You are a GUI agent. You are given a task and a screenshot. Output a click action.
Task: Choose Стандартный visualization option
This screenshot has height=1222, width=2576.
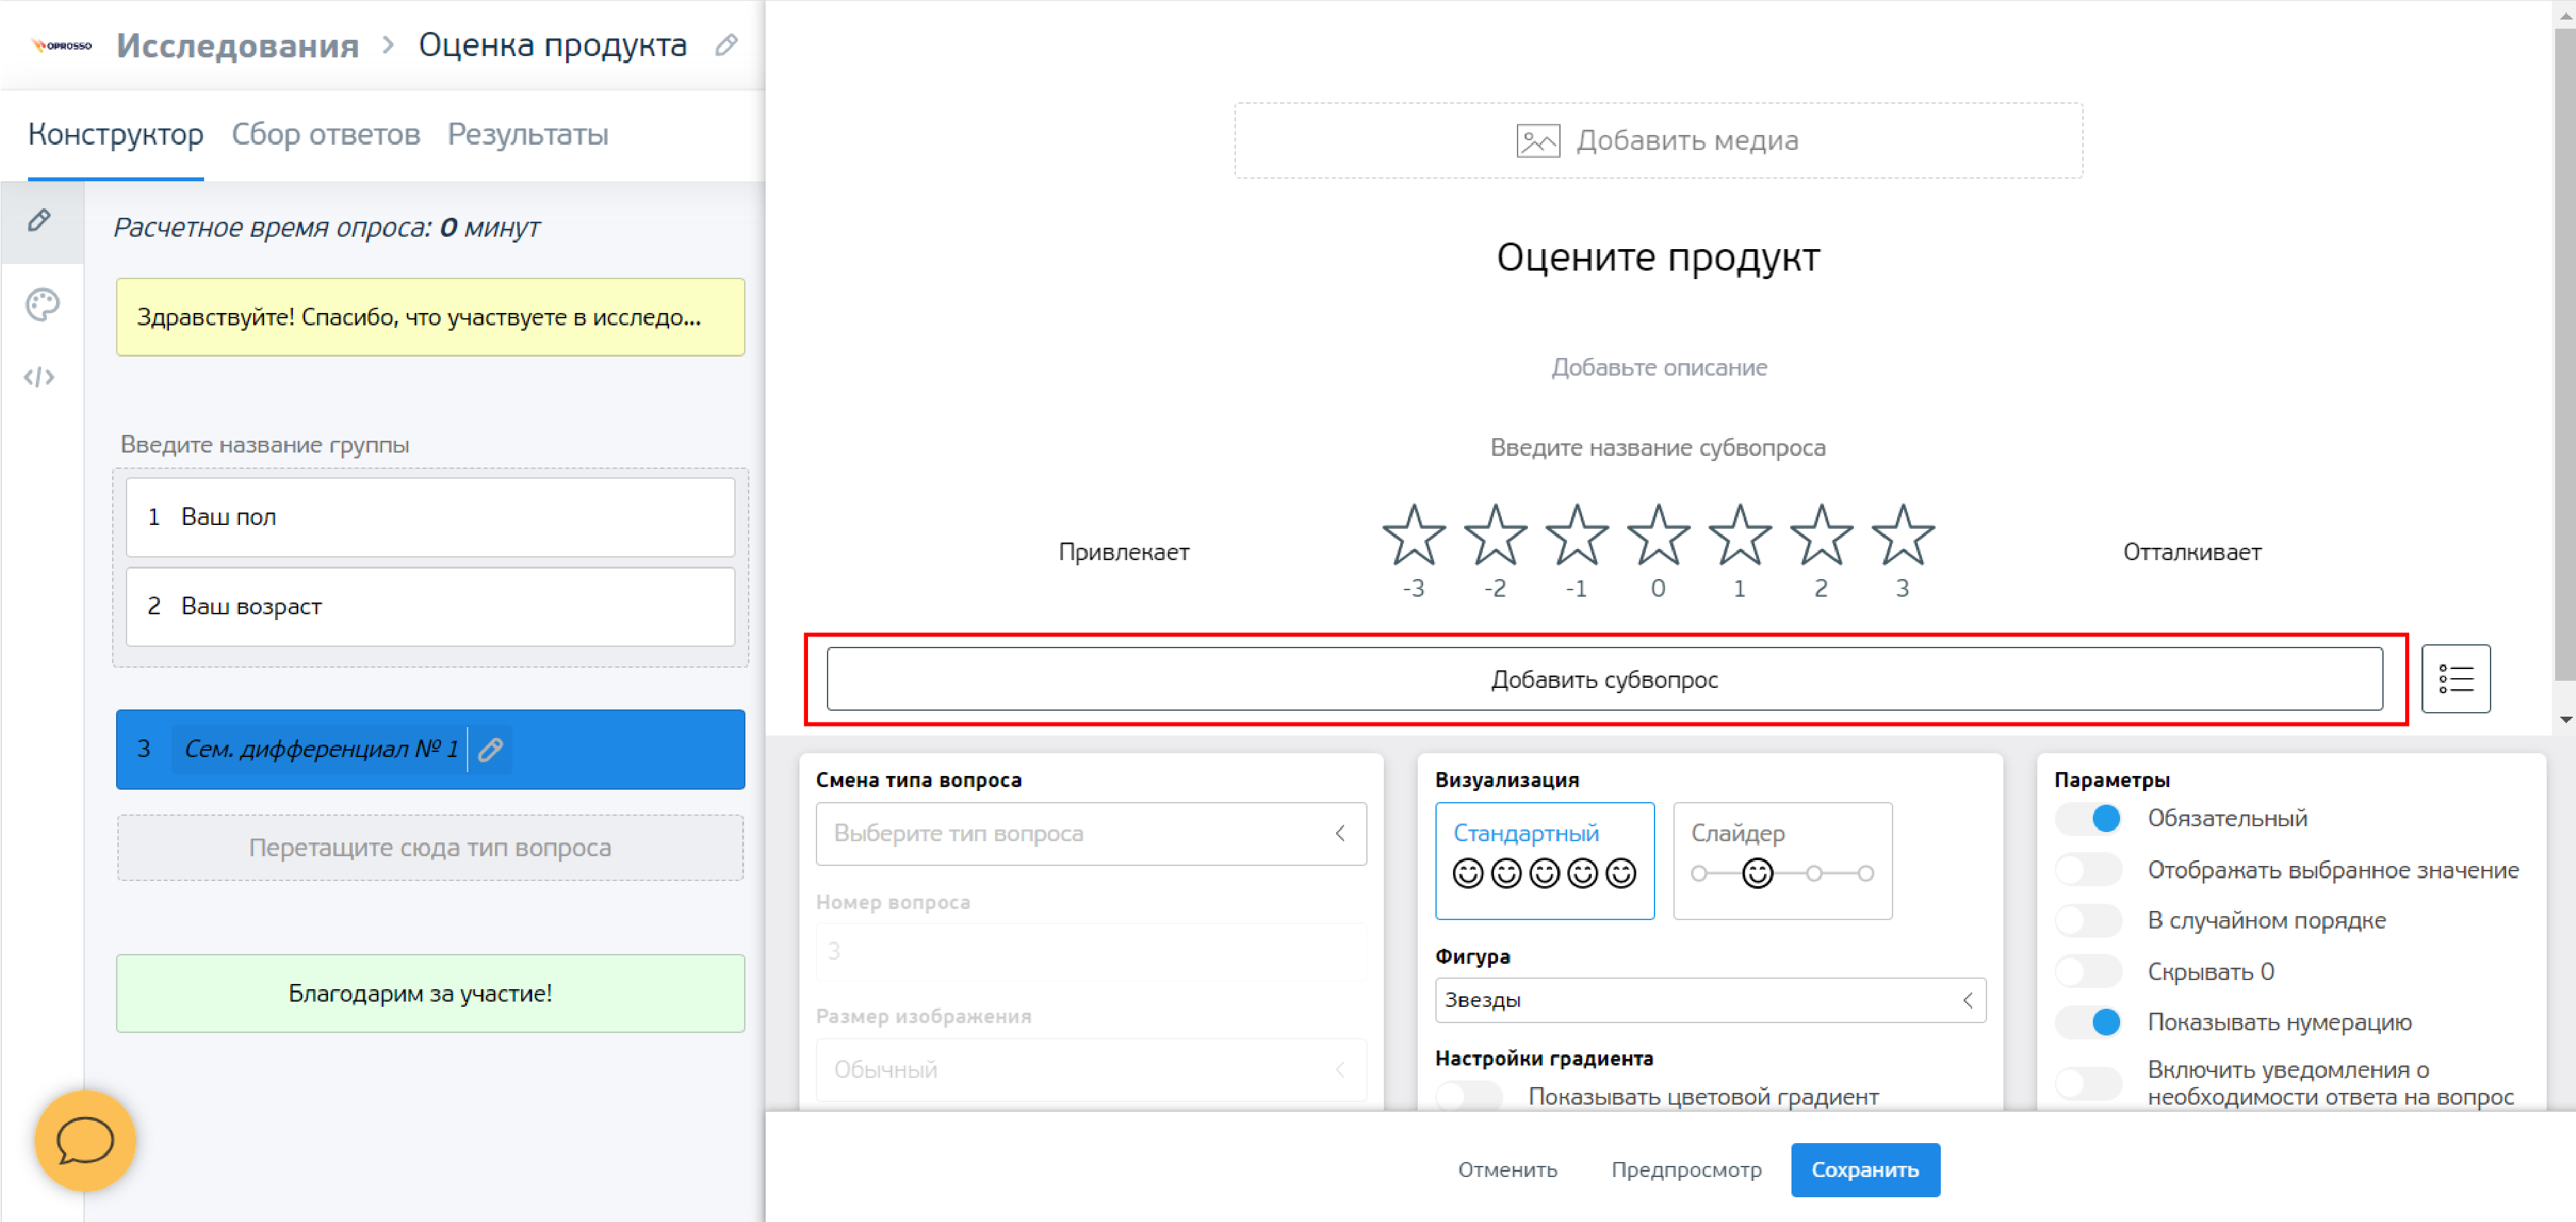[1545, 861]
